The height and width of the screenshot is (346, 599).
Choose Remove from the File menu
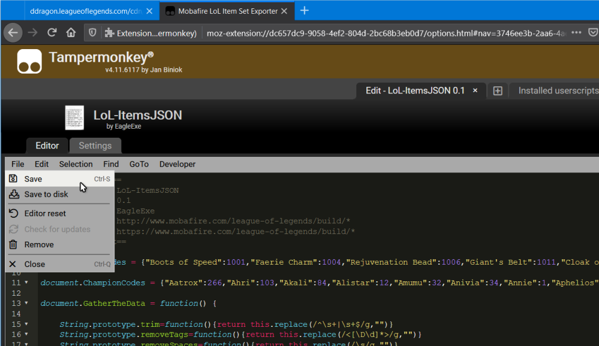pyautogui.click(x=59, y=244)
